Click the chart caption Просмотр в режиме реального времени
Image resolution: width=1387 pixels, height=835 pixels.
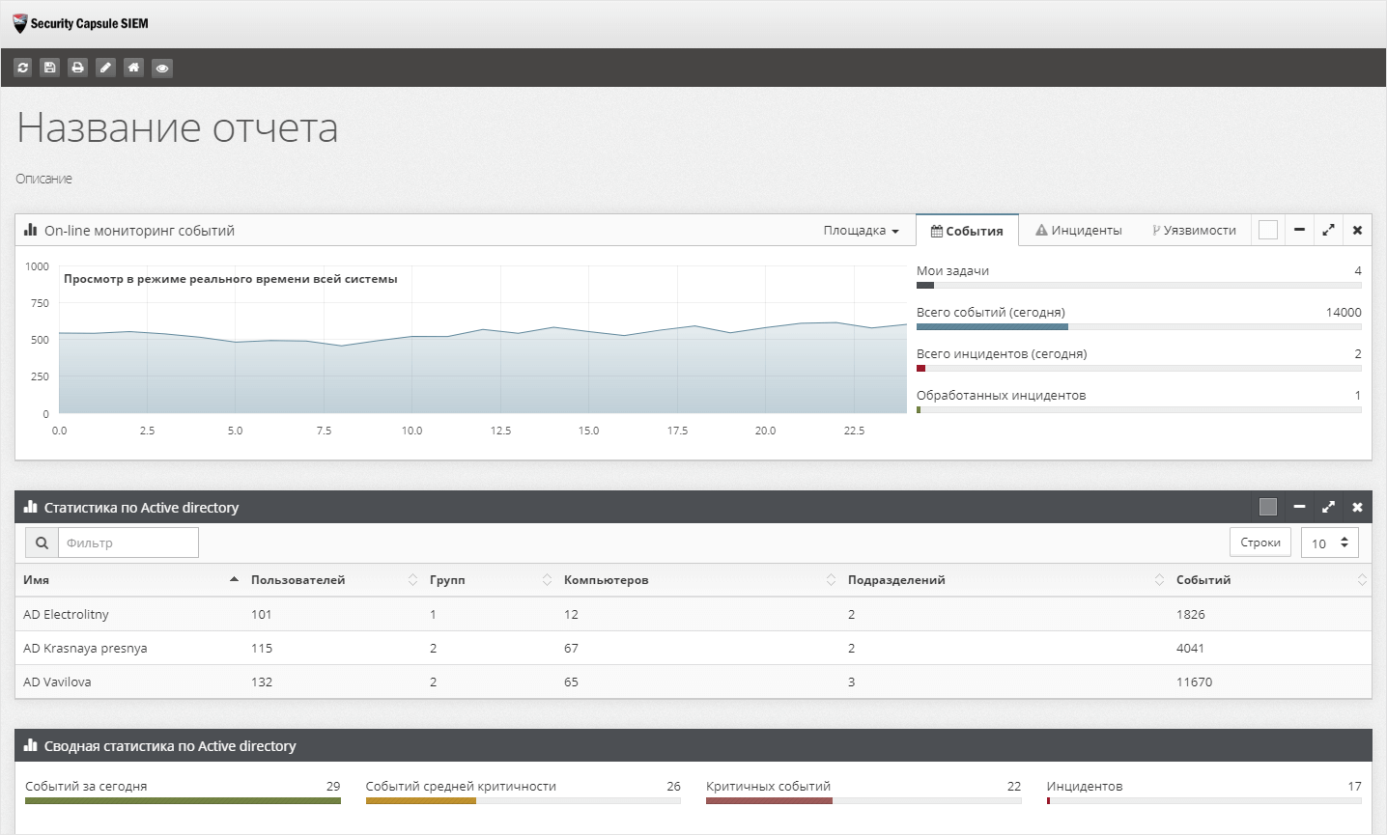(x=230, y=279)
